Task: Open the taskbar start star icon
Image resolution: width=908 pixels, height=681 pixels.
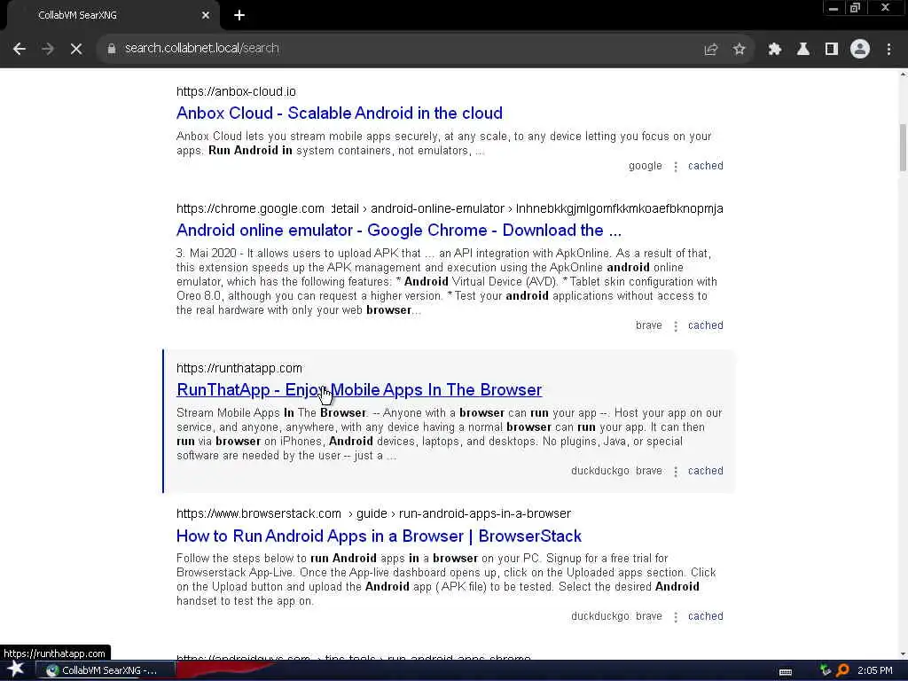Action: [16, 670]
